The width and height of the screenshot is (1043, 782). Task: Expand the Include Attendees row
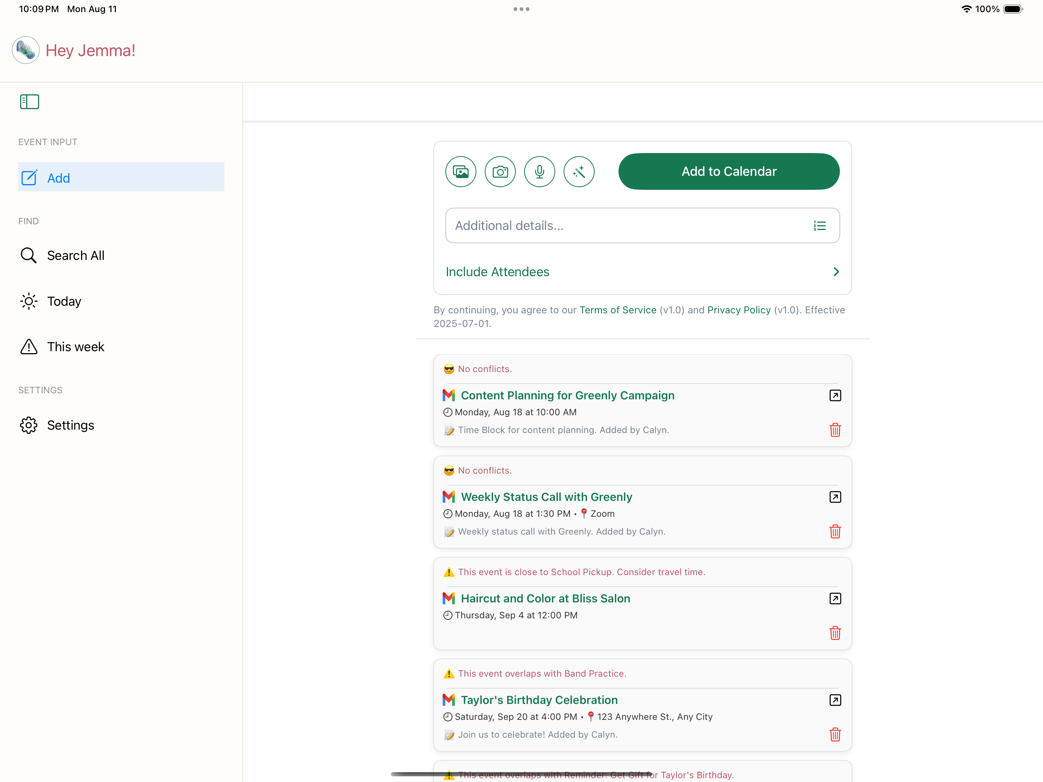tap(642, 272)
